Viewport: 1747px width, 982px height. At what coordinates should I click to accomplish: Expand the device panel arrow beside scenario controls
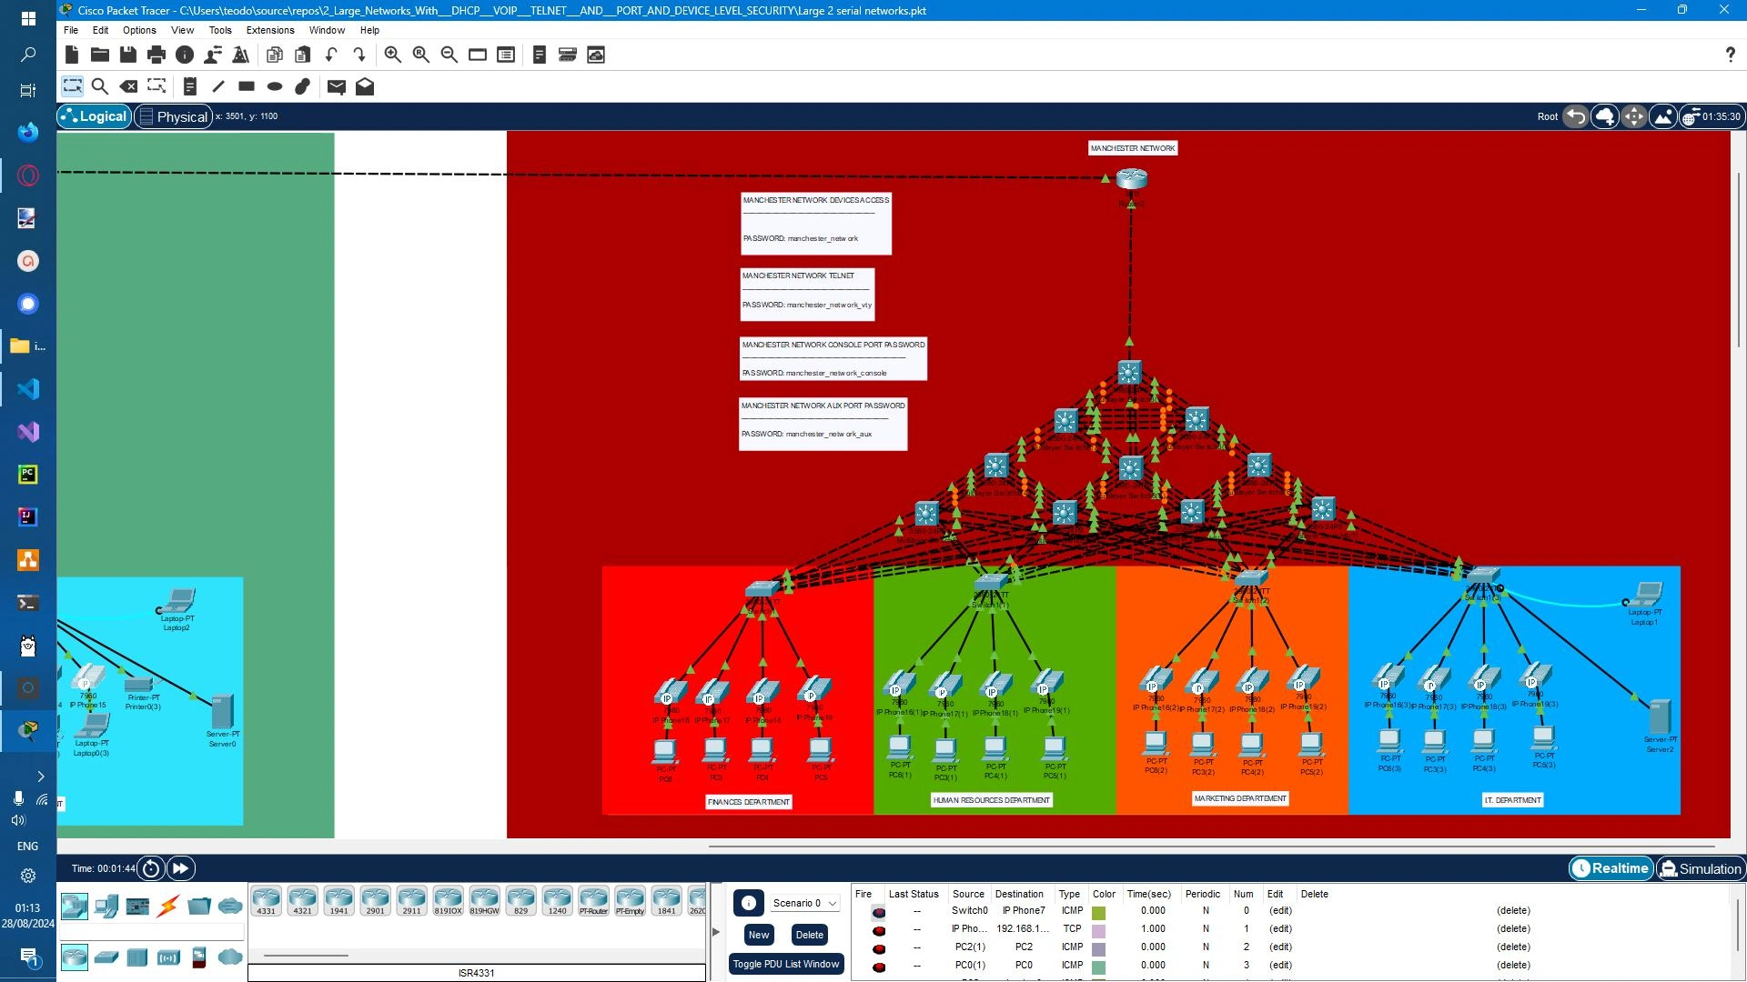(716, 932)
